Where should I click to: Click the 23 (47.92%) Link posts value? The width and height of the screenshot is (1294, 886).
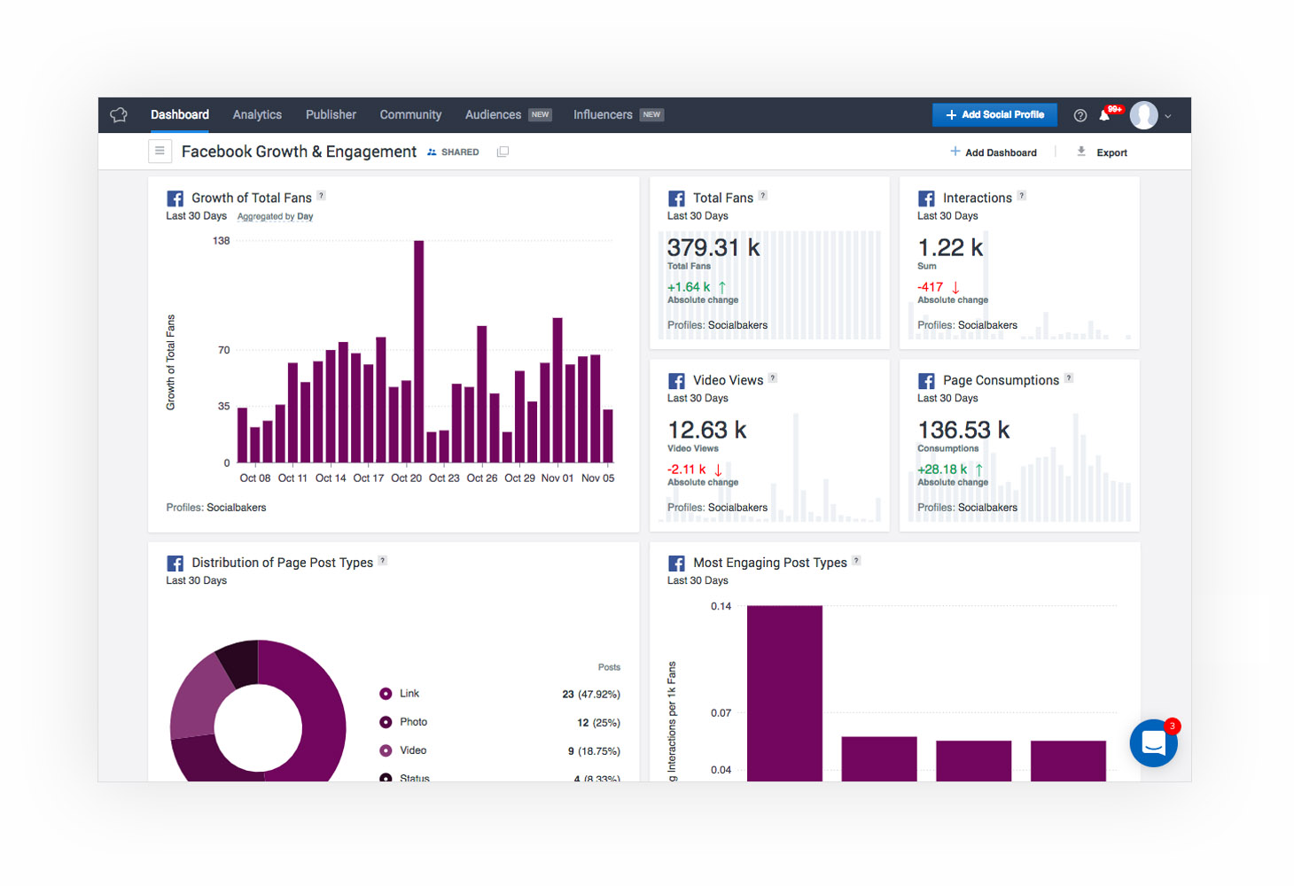pos(591,695)
